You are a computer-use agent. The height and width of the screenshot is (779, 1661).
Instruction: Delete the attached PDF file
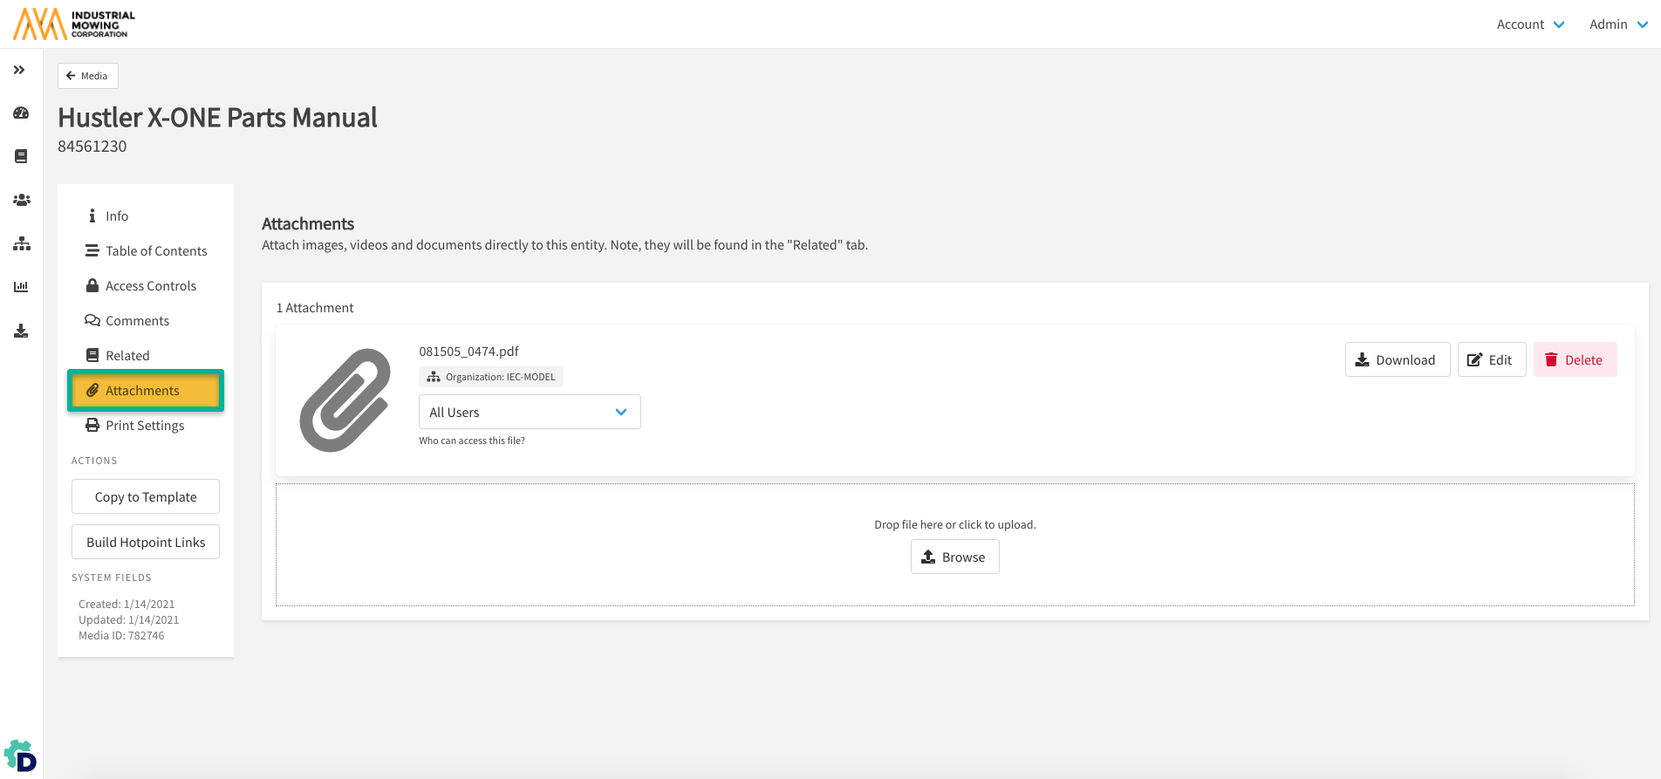pos(1575,359)
